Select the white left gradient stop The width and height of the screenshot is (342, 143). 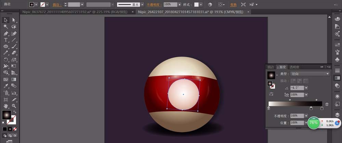(268, 108)
